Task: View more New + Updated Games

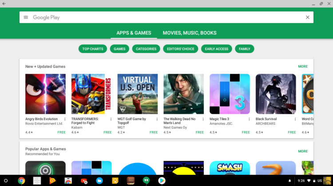Action: pyautogui.click(x=303, y=66)
